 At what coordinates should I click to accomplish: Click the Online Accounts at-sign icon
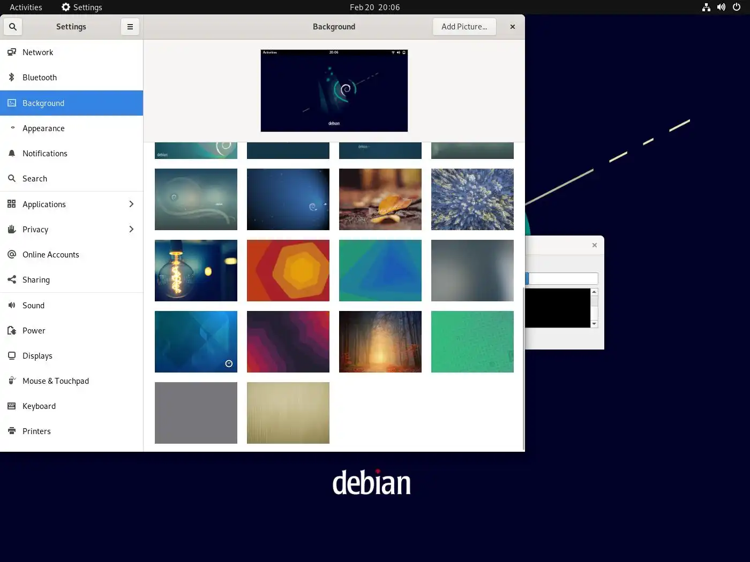pos(12,254)
